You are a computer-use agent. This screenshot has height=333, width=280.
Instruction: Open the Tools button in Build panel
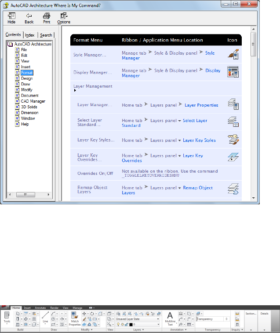[x=7, y=318]
